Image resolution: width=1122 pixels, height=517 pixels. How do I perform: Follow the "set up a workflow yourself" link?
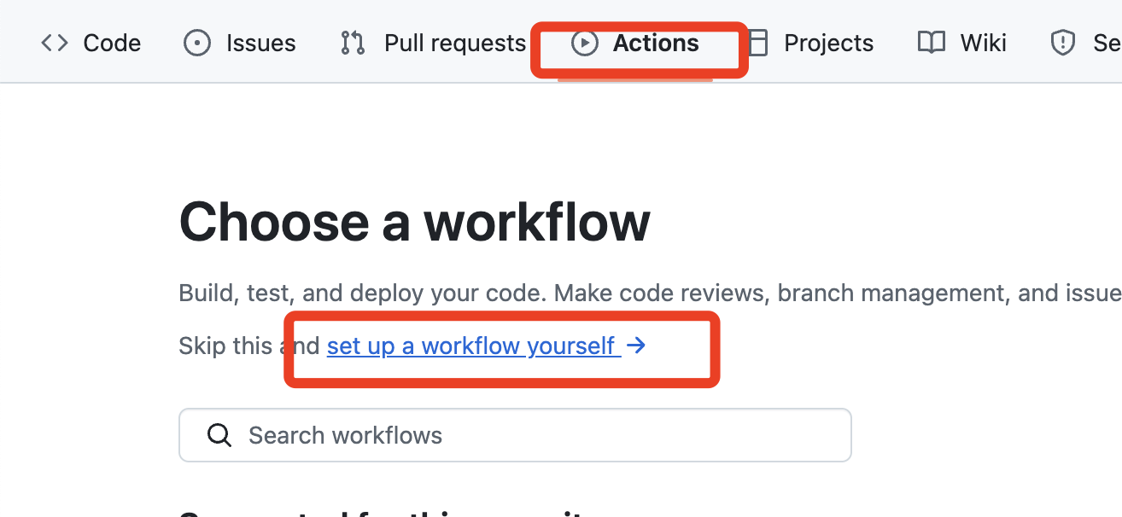point(470,346)
